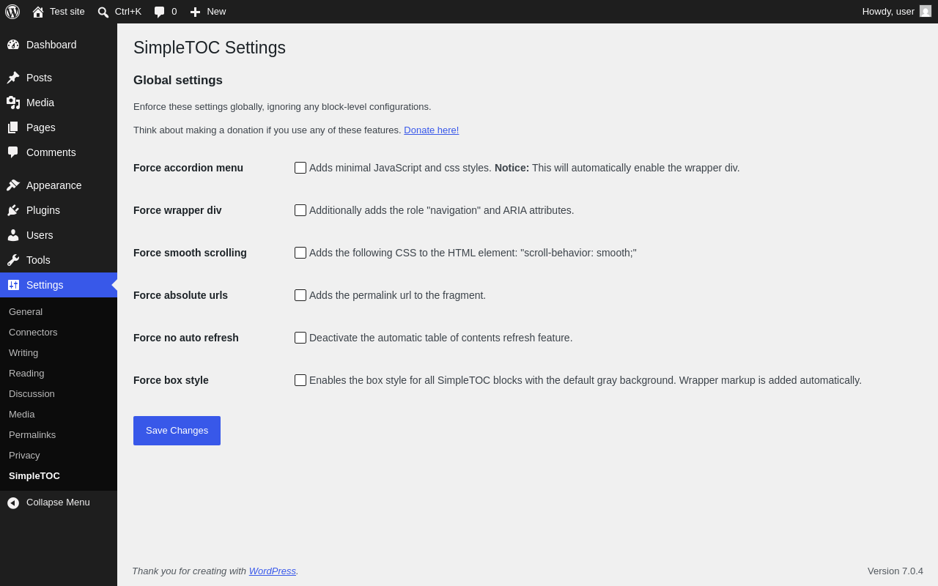Image resolution: width=938 pixels, height=586 pixels.
Task: Click the Tools wrench icon
Action: (x=13, y=260)
